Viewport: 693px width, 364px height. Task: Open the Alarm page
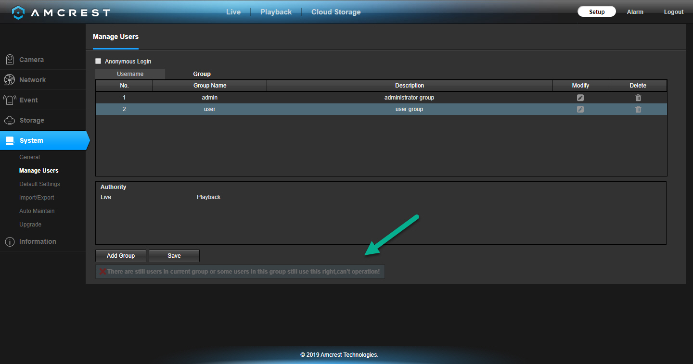(635, 12)
